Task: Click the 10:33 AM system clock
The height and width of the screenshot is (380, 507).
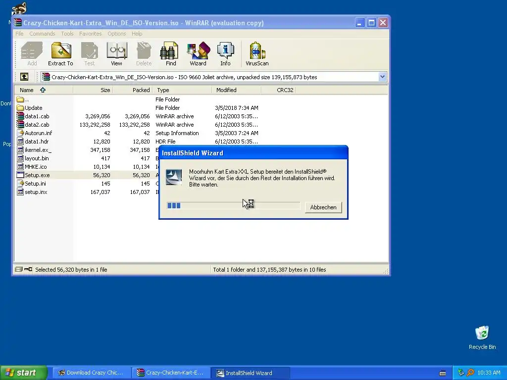Action: (x=489, y=373)
